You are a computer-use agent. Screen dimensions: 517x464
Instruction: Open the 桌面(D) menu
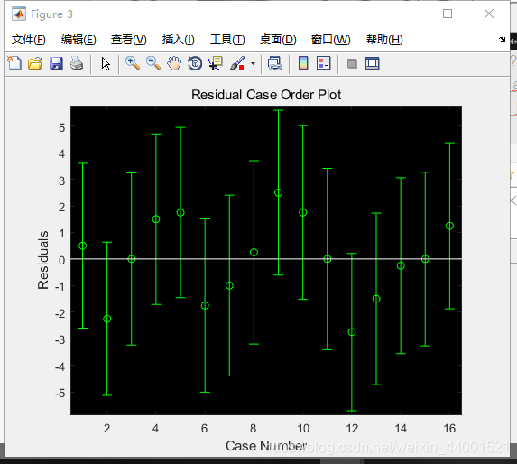[278, 40]
